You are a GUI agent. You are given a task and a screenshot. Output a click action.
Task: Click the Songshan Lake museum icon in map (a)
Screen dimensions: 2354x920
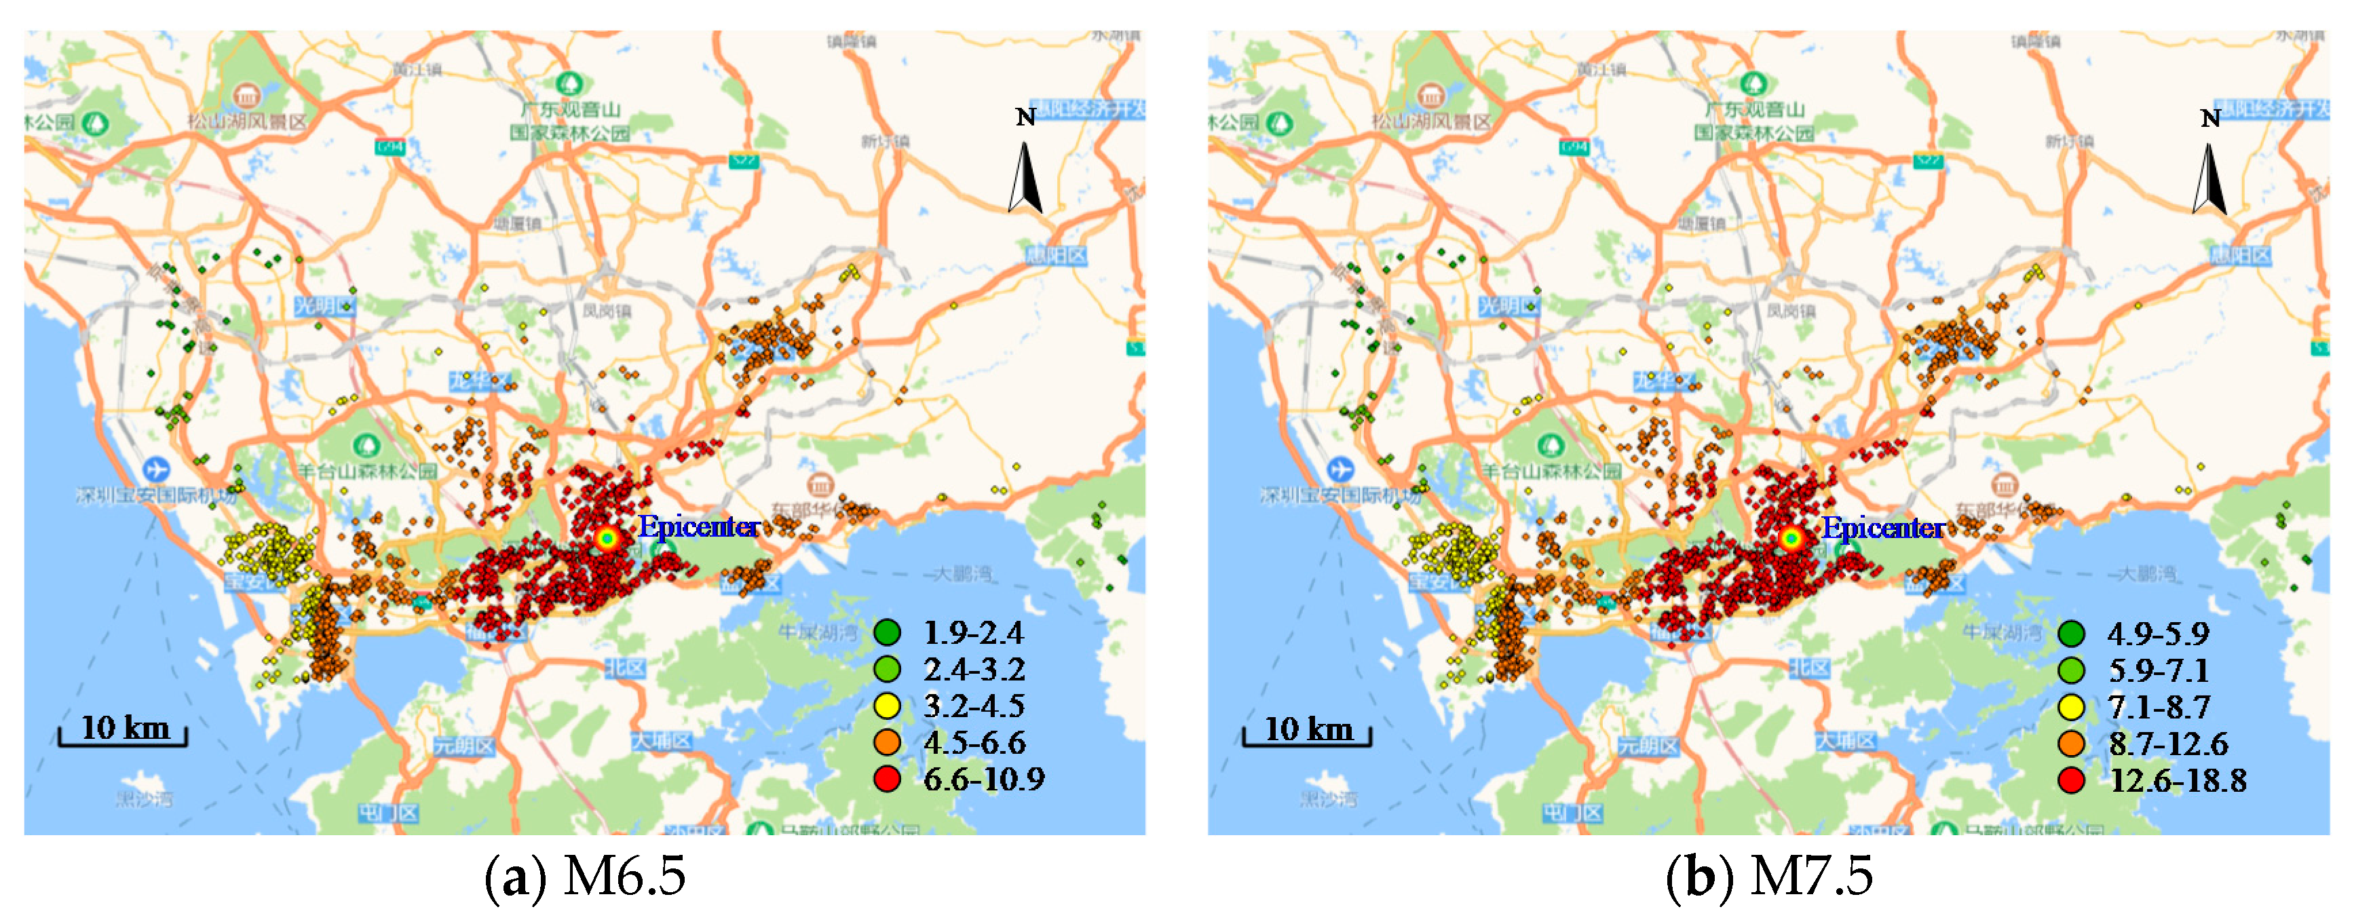click(247, 95)
